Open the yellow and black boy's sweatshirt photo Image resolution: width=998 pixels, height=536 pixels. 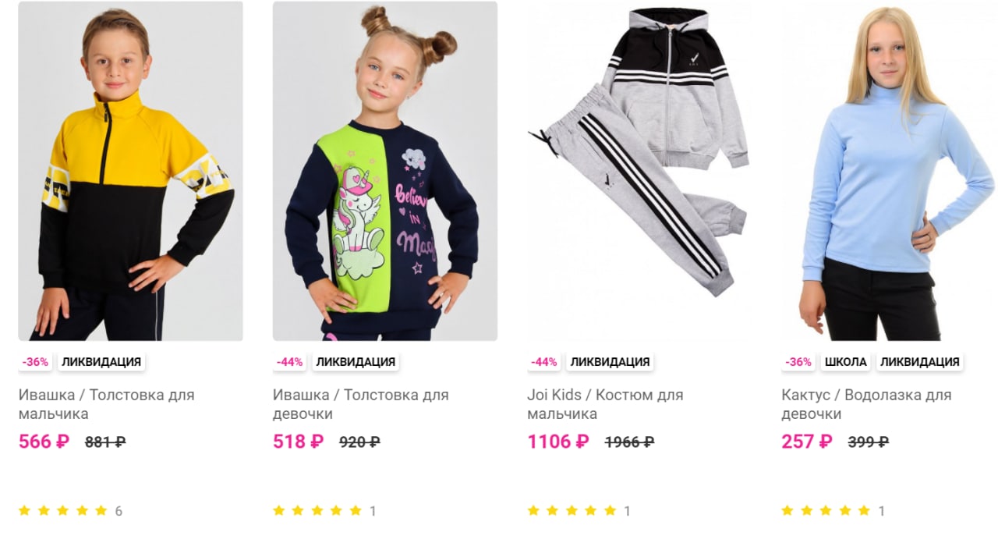130,171
